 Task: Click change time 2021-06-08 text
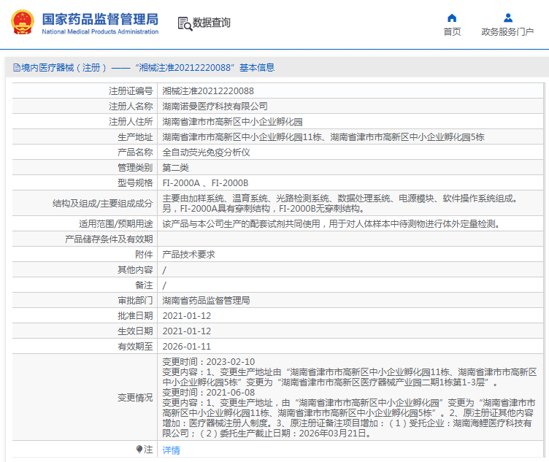[208, 393]
